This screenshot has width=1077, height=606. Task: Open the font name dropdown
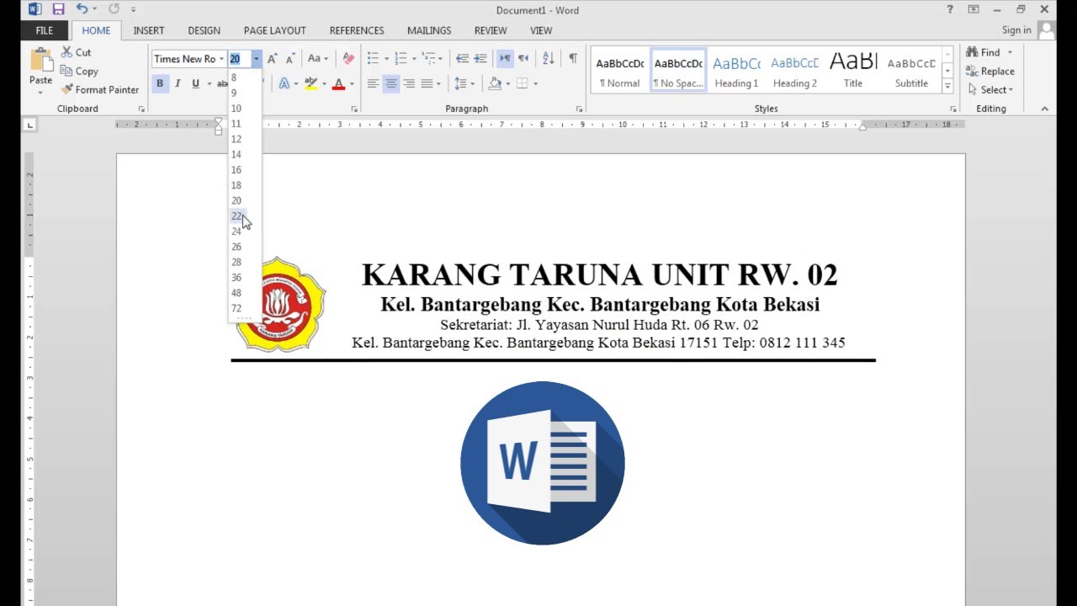(x=221, y=59)
